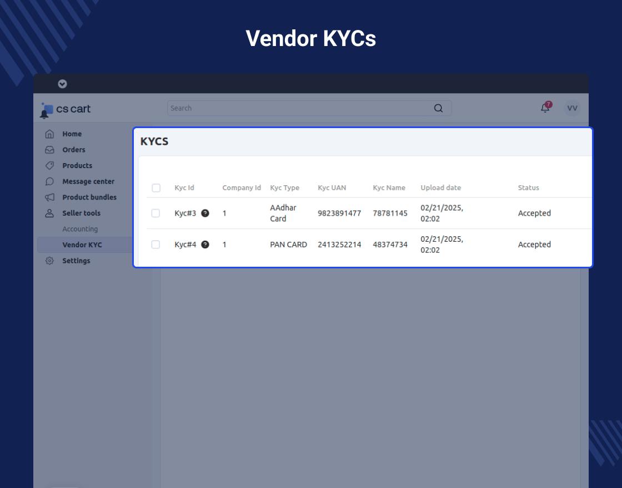This screenshot has height=488, width=622.
Task: Open Settings in the sidebar
Action: click(76, 261)
